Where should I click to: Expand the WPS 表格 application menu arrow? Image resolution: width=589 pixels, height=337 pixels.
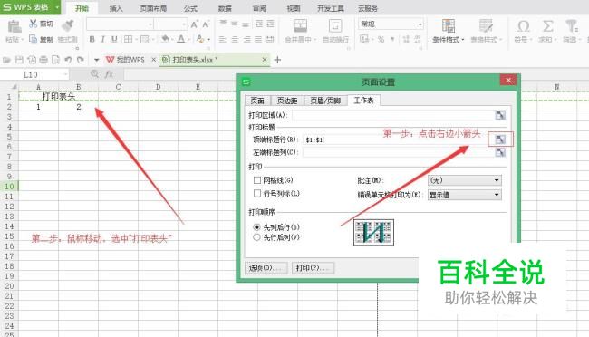tap(57, 7)
